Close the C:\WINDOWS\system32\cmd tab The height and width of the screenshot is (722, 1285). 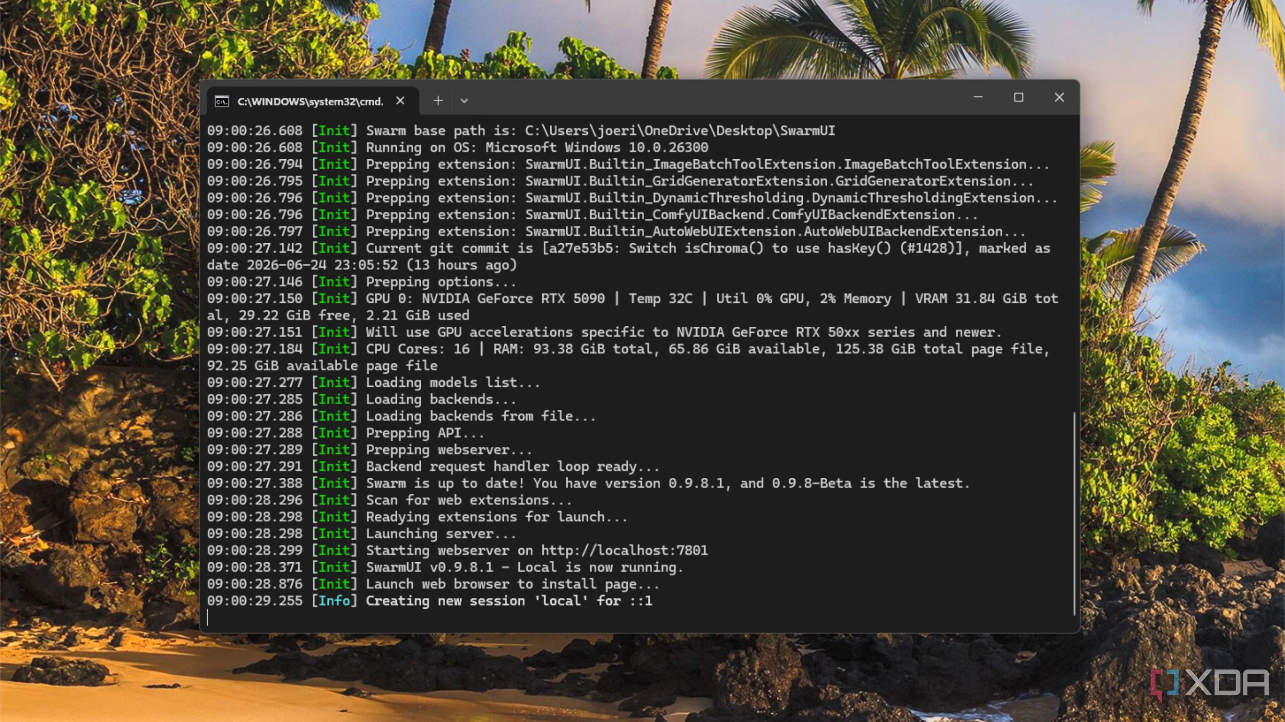[x=400, y=101]
